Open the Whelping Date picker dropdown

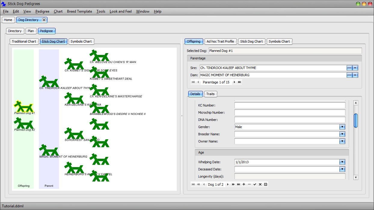pyautogui.click(x=342, y=162)
